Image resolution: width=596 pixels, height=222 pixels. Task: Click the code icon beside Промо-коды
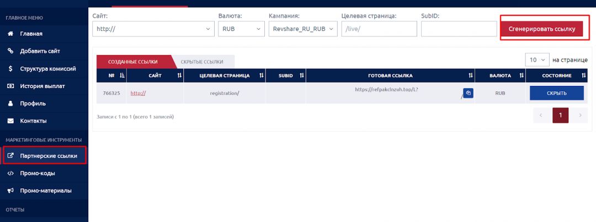(10, 174)
